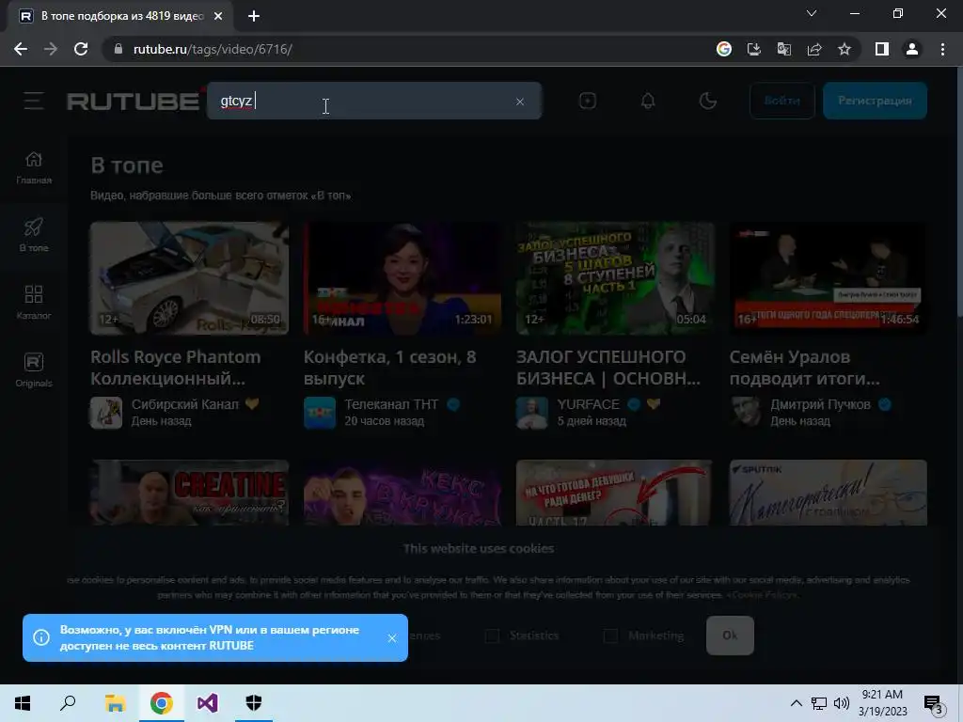Viewport: 963px width, 722px height.
Task: Click the upload video icon
Action: (587, 101)
